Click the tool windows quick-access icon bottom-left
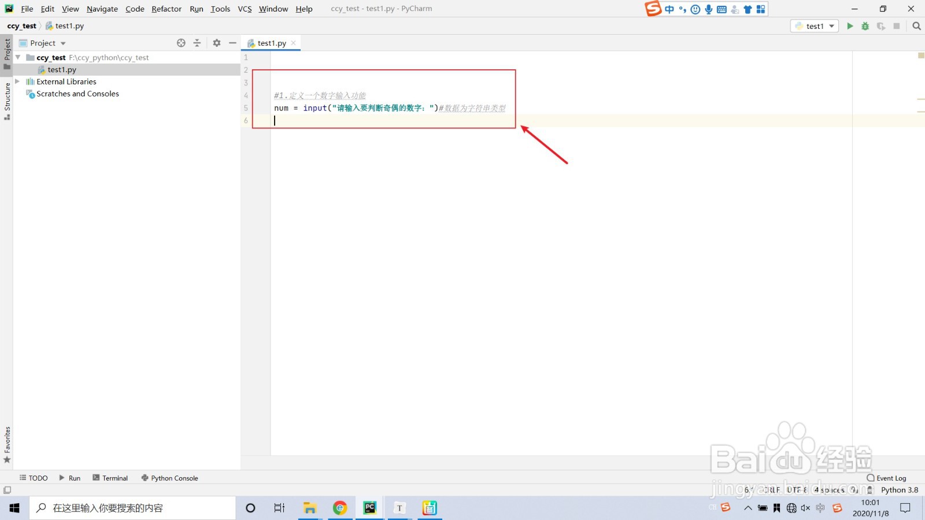This screenshot has width=925, height=520. click(x=7, y=490)
